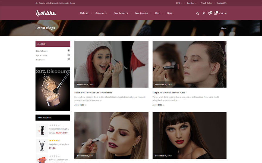
Task: Click the €99.00 product price
Action: [x=52, y=148]
